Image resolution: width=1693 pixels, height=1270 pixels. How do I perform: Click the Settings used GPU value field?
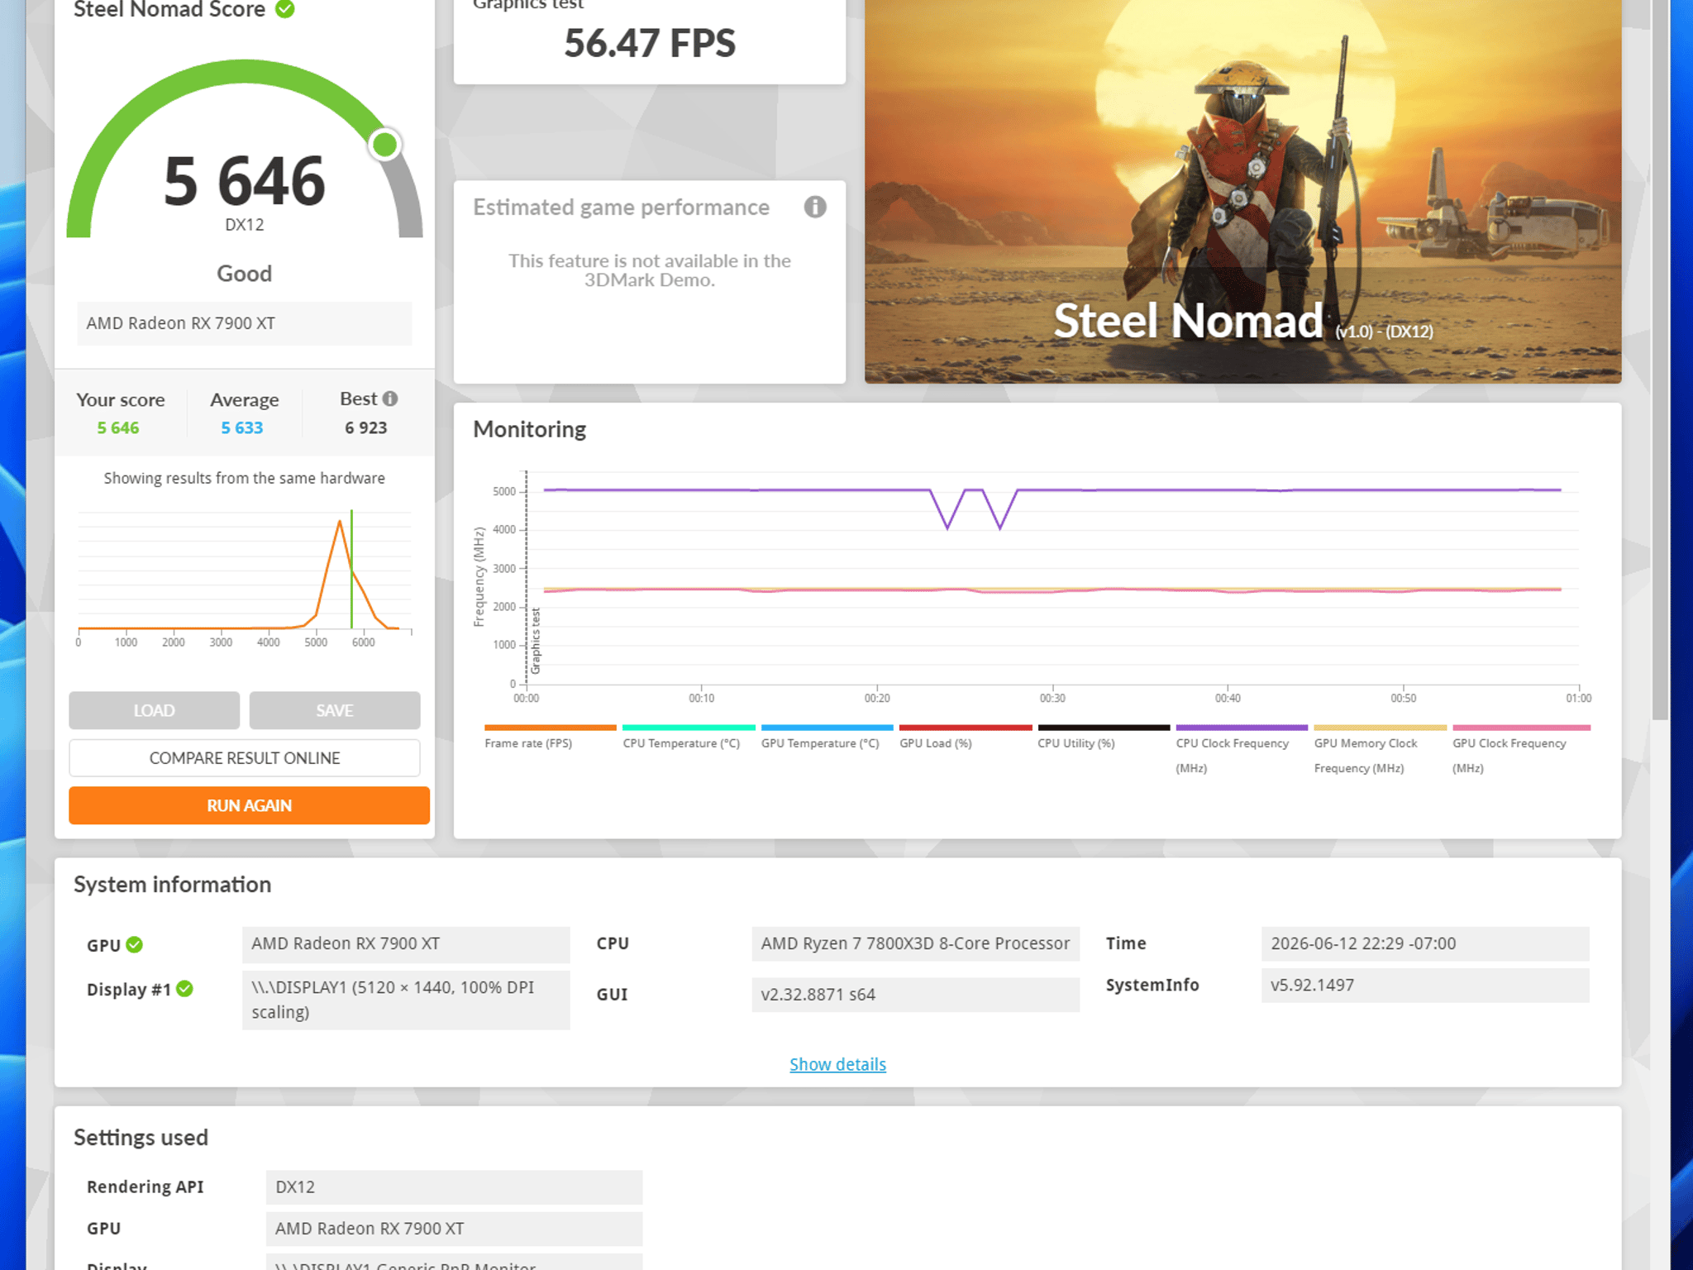(454, 1229)
